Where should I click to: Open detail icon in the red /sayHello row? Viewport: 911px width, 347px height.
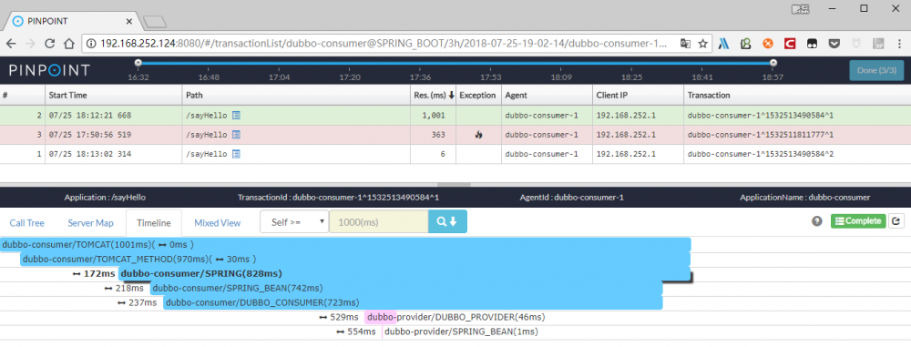point(236,135)
